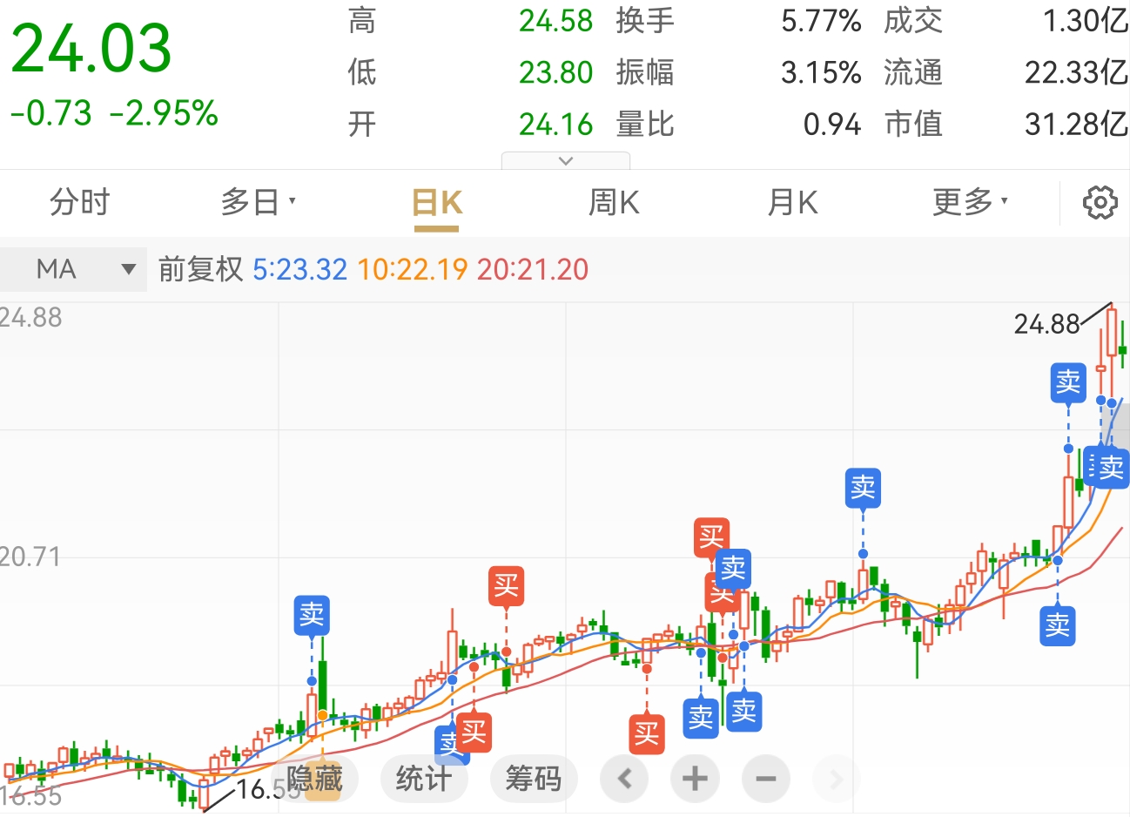The height and width of the screenshot is (817, 1130).
Task: Click the 开 value 24.16
Action: coord(555,125)
